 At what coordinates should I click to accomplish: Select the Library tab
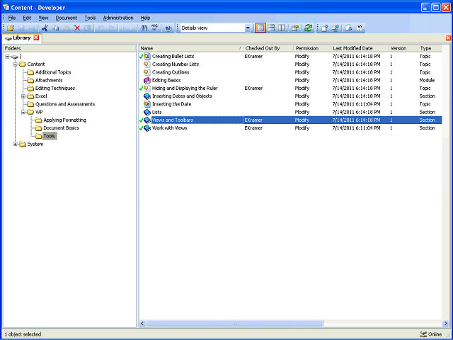point(22,38)
